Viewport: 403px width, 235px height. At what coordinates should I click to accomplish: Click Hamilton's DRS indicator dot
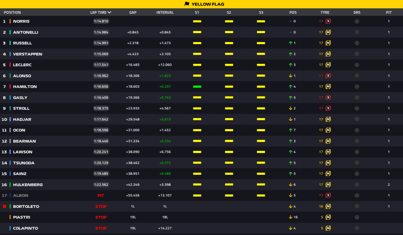357,87
